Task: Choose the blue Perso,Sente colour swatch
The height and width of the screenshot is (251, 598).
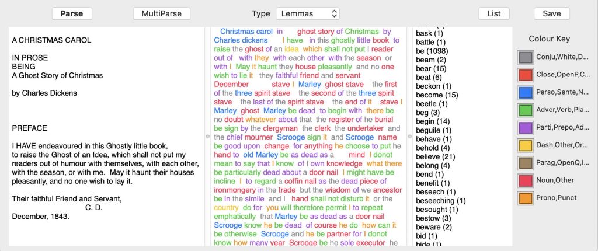Action: pyautogui.click(x=526, y=92)
